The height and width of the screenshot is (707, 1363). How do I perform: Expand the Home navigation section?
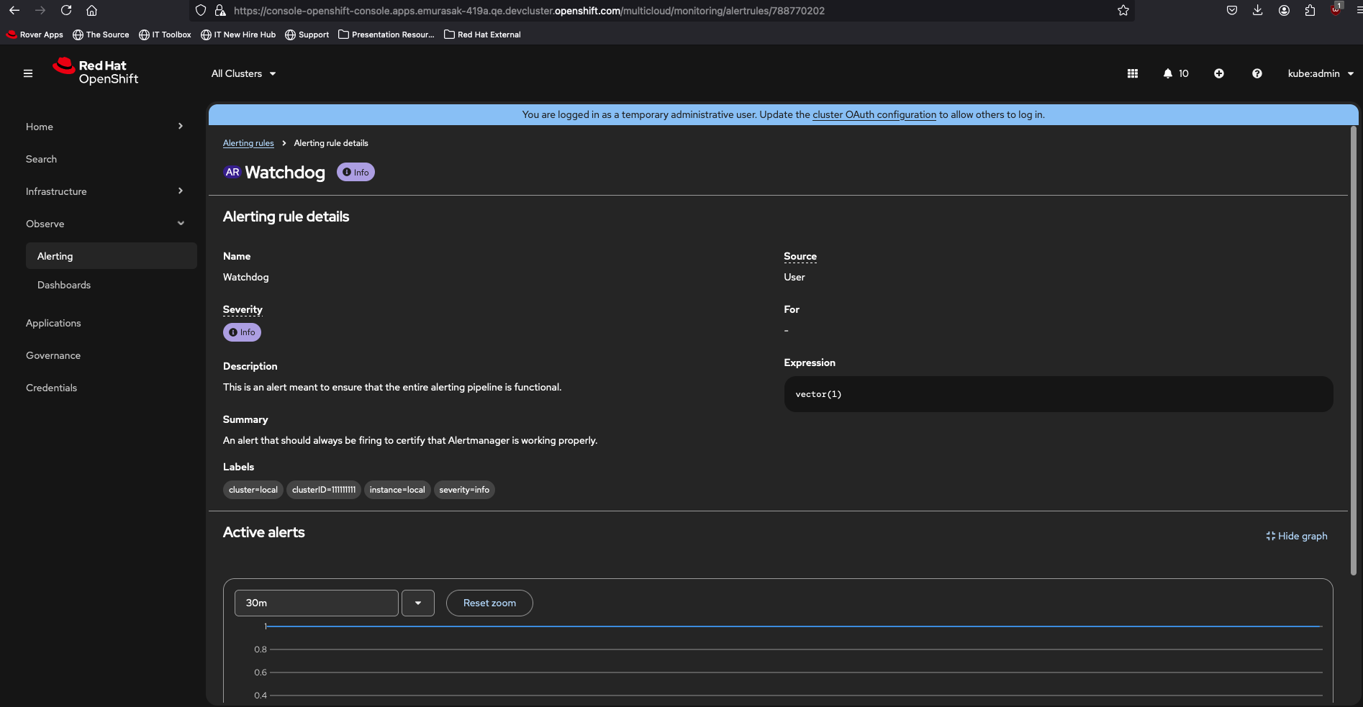pos(105,127)
